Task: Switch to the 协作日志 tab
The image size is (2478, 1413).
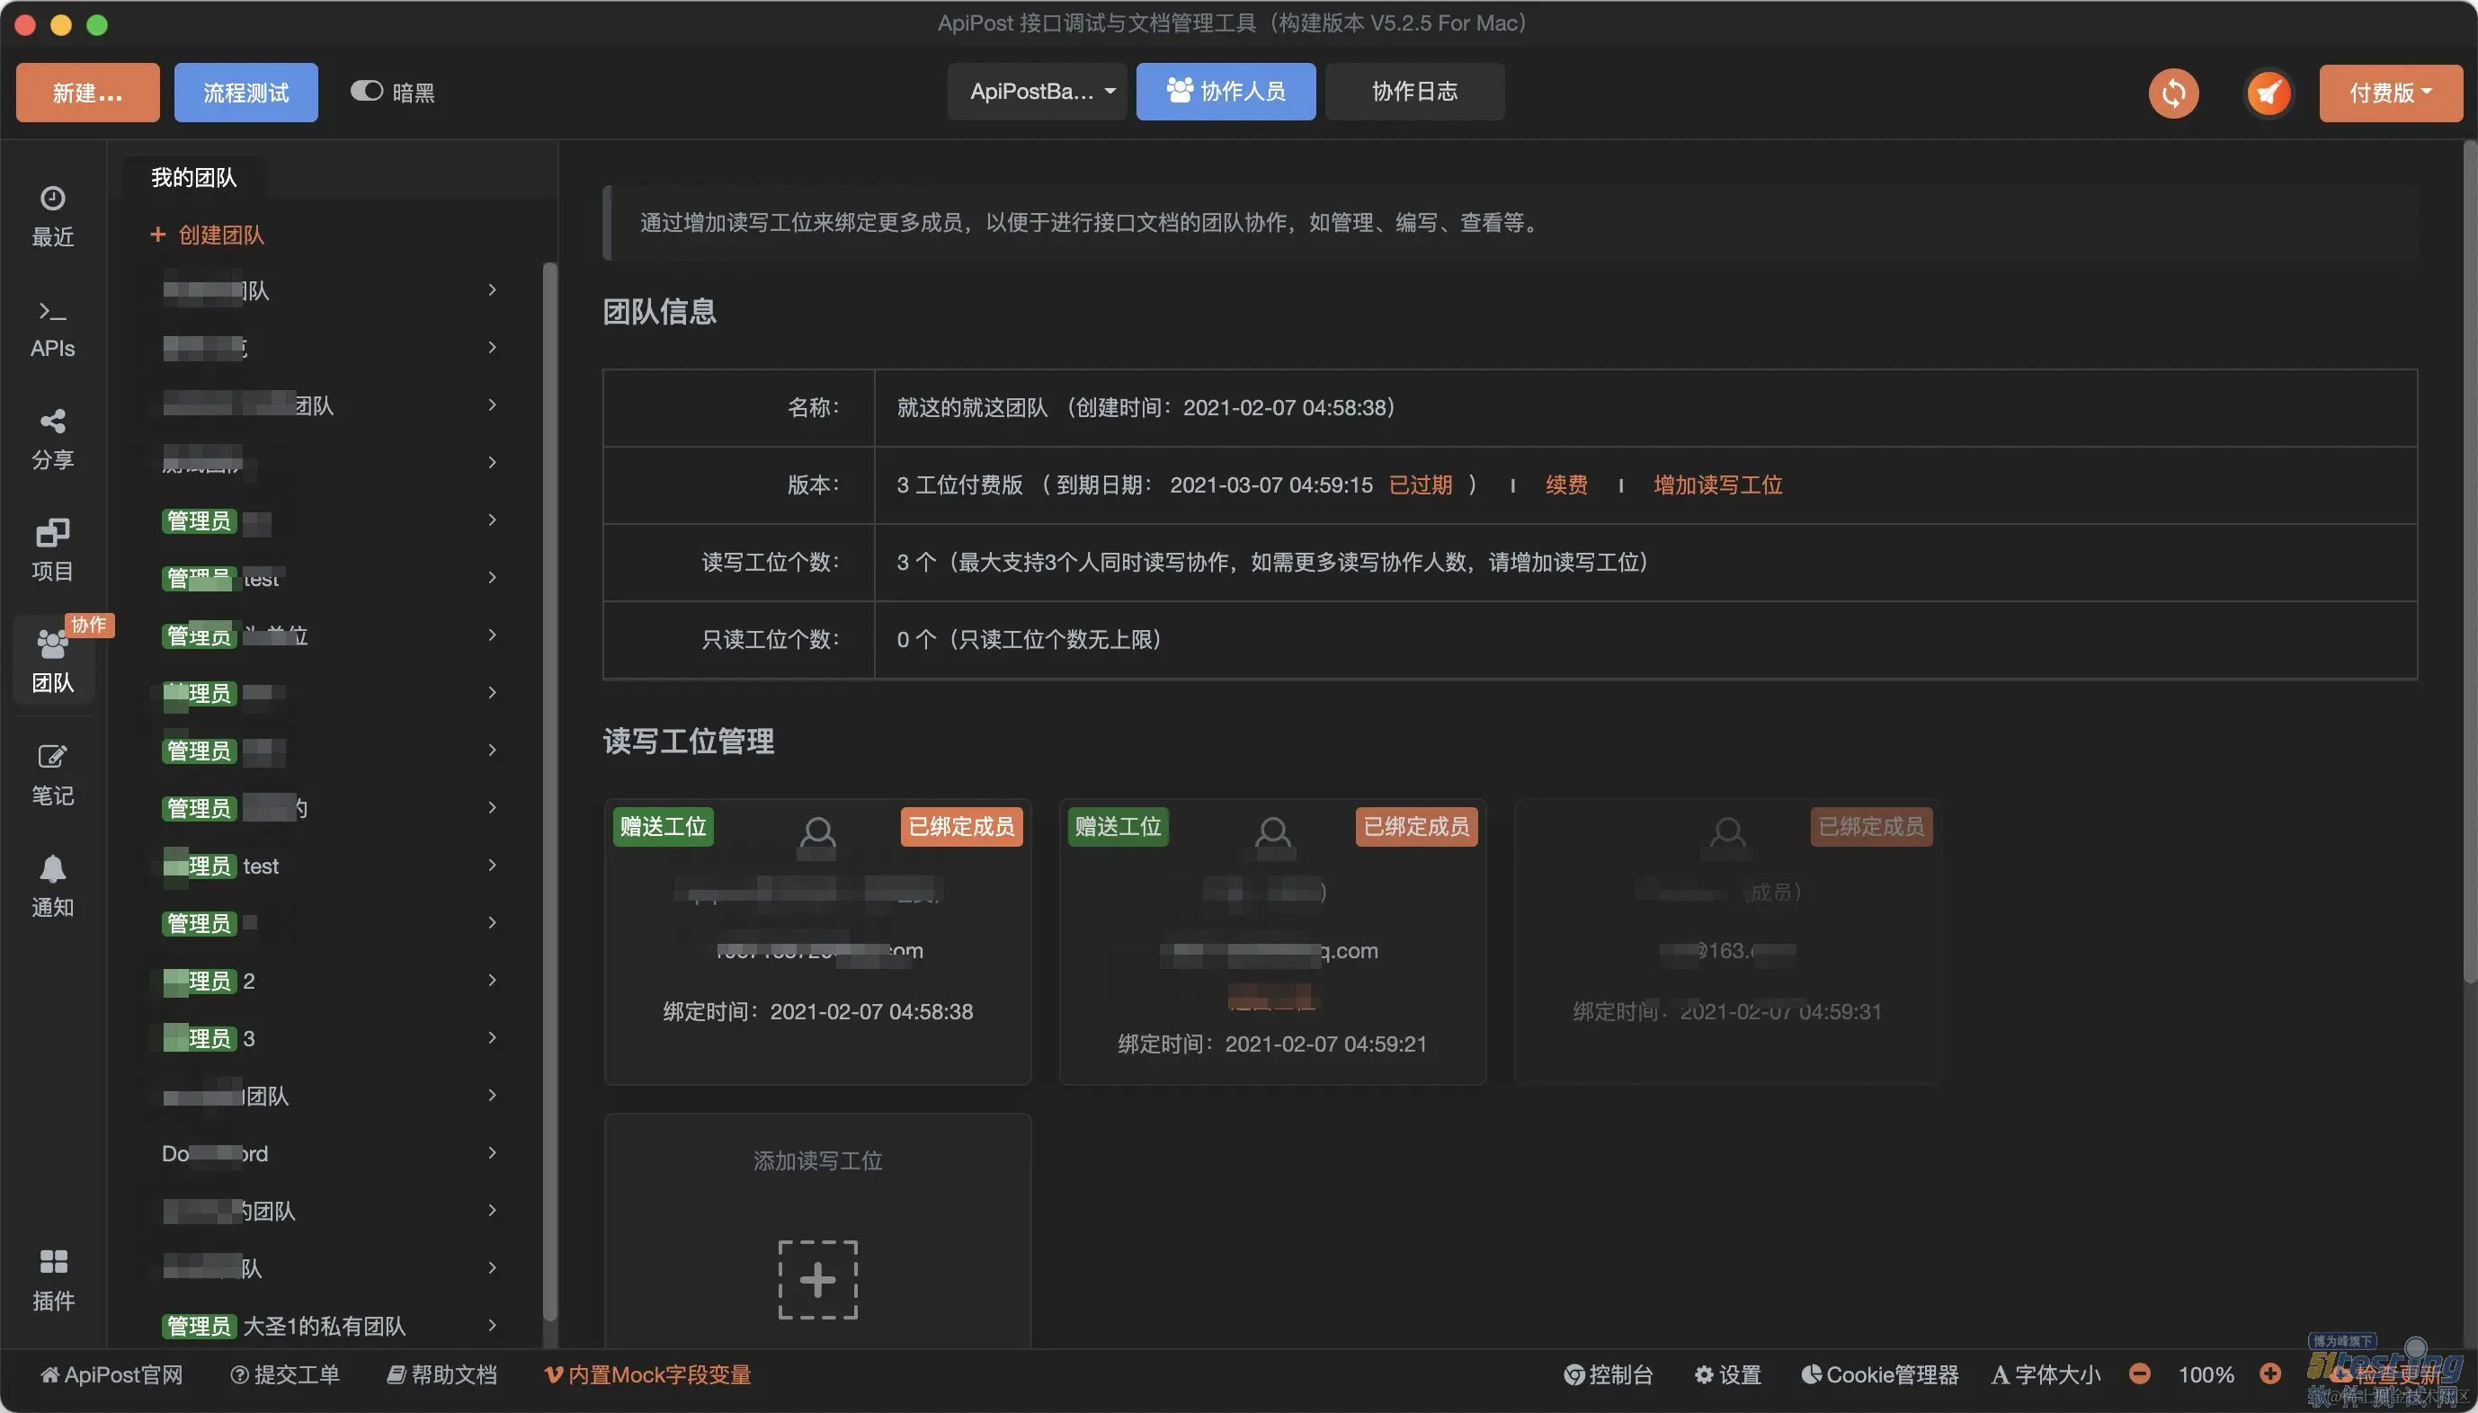Action: tap(1413, 91)
